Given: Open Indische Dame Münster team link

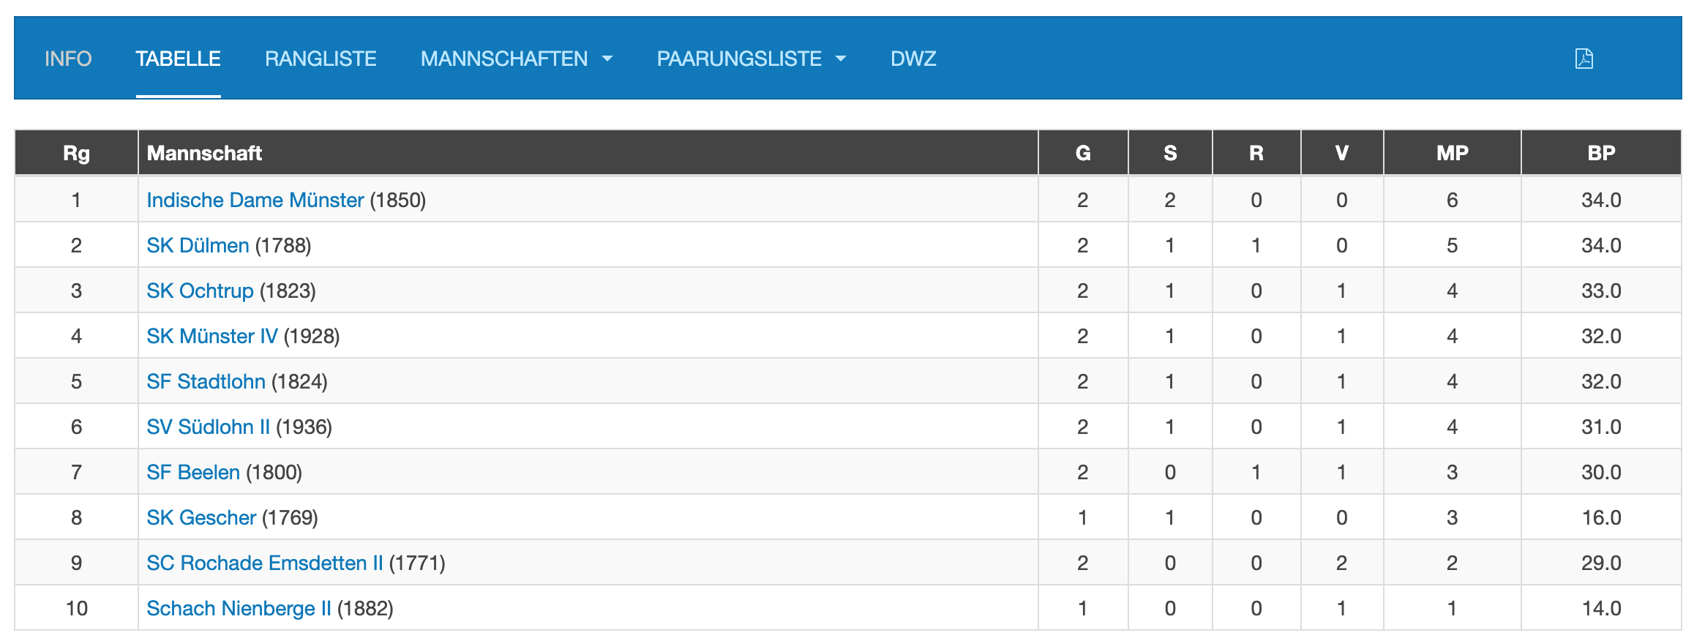Looking at the screenshot, I should pos(255,200).
